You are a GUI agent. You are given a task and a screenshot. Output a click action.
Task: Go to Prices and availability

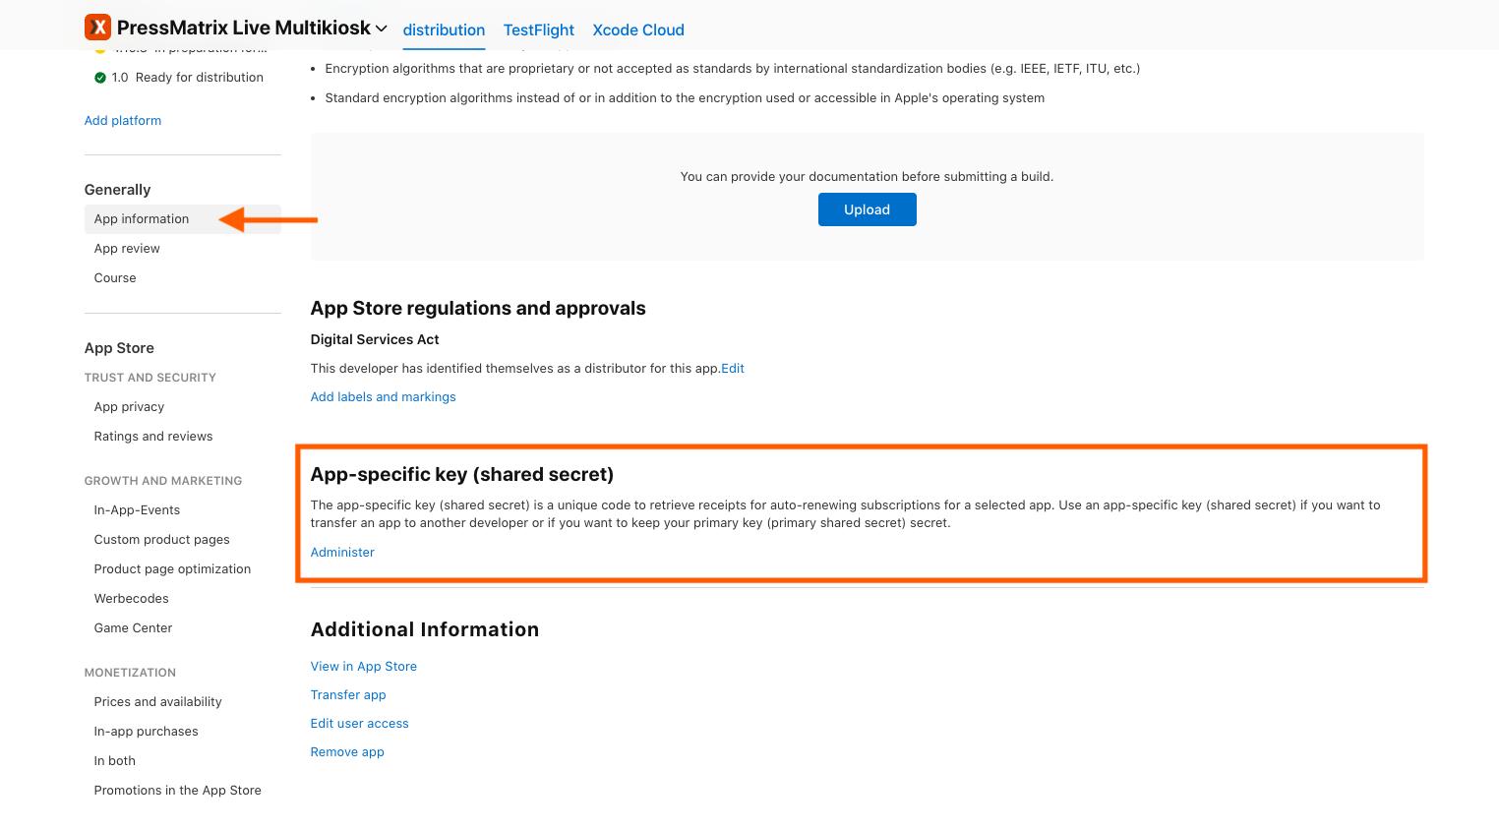point(158,702)
